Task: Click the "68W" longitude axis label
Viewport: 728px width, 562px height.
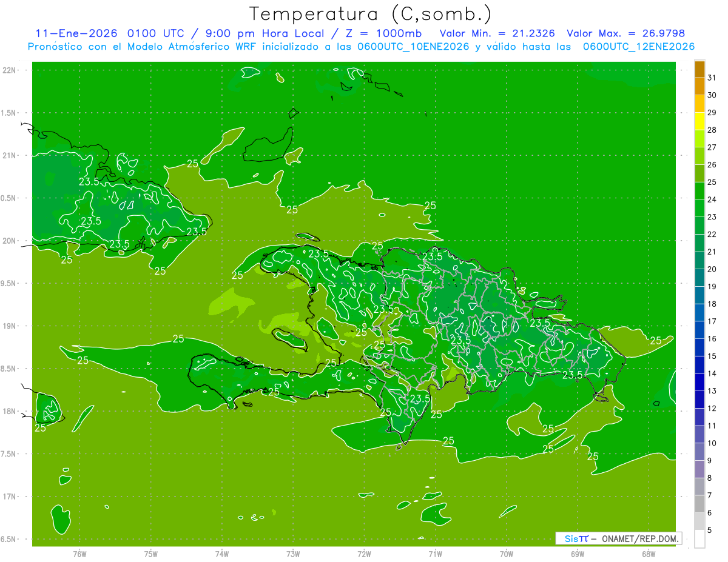Action: click(x=649, y=554)
